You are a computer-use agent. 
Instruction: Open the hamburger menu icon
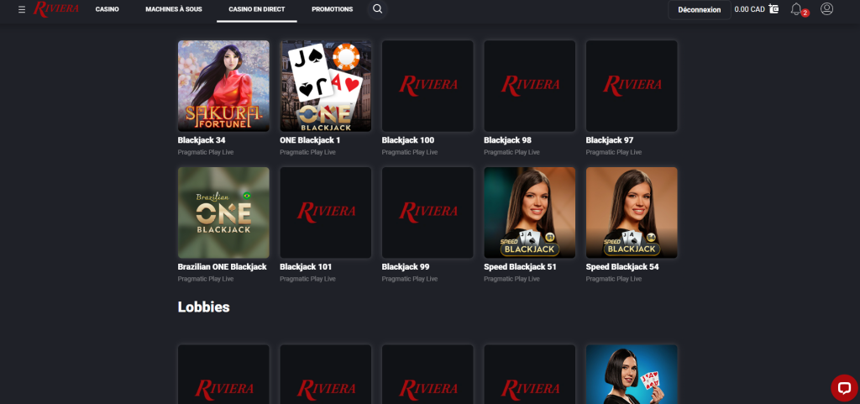(22, 9)
